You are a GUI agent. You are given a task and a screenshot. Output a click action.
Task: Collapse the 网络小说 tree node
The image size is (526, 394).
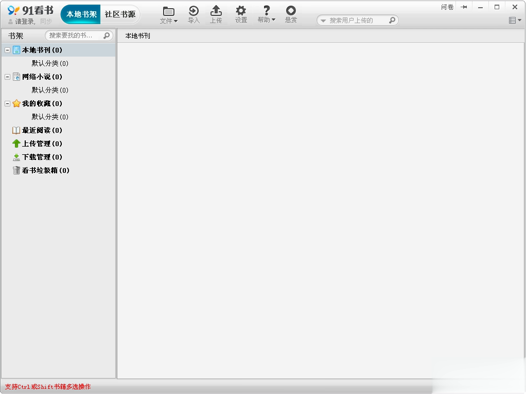[7, 77]
